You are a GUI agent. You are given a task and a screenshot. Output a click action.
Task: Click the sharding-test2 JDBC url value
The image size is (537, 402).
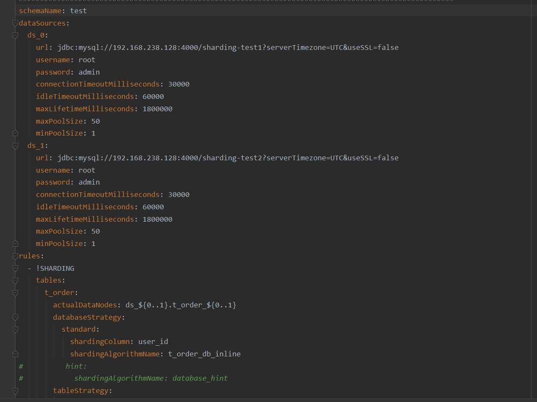(x=228, y=158)
